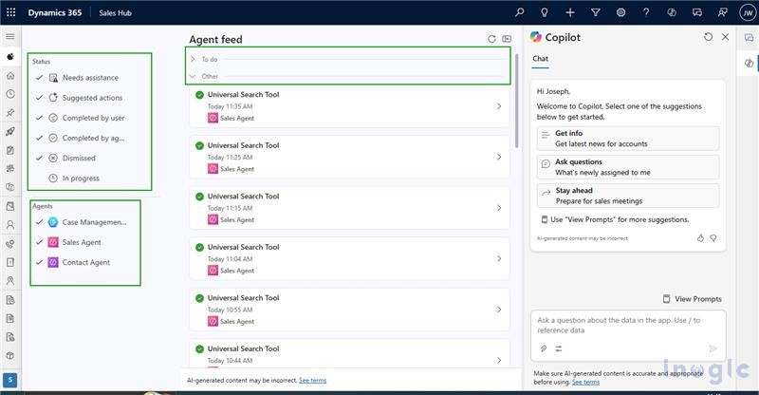
Task: Switch to the Chat tab in Copilot
Action: [x=540, y=59]
